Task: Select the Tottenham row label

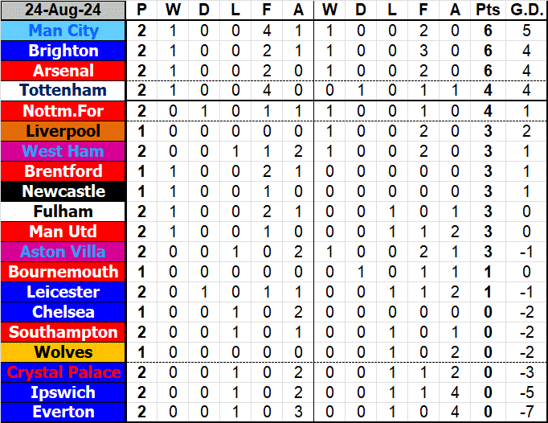Action: pos(63,91)
